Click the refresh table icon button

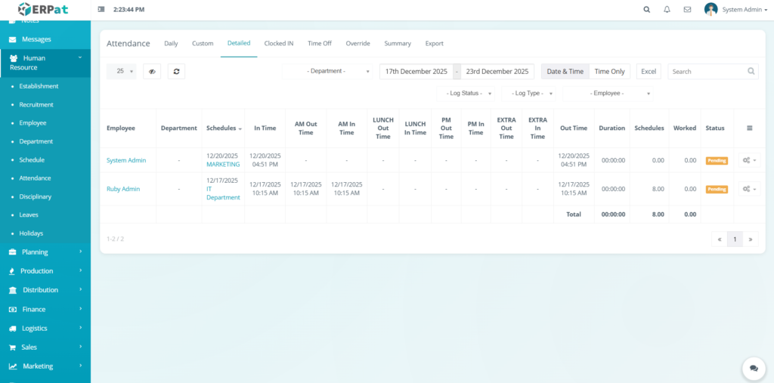click(176, 71)
